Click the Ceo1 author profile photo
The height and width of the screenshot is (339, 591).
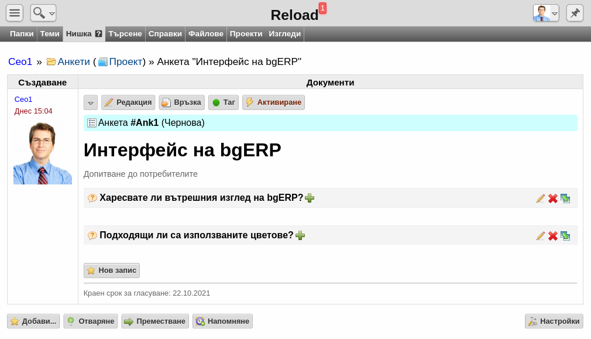pyautogui.click(x=43, y=153)
